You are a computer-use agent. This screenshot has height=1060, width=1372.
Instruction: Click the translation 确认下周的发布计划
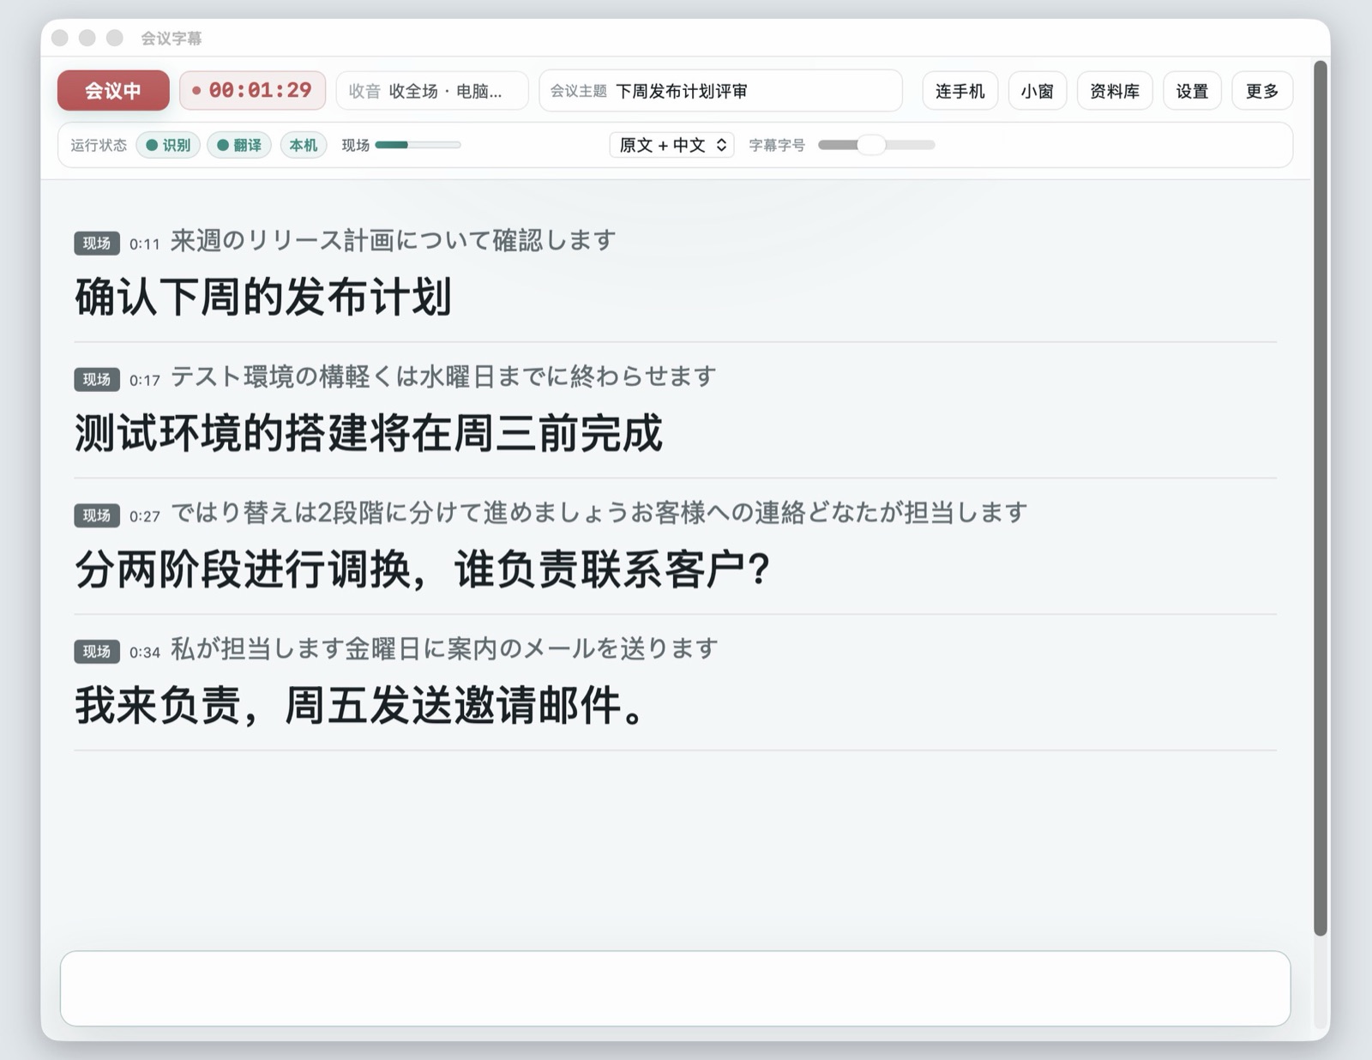263,297
